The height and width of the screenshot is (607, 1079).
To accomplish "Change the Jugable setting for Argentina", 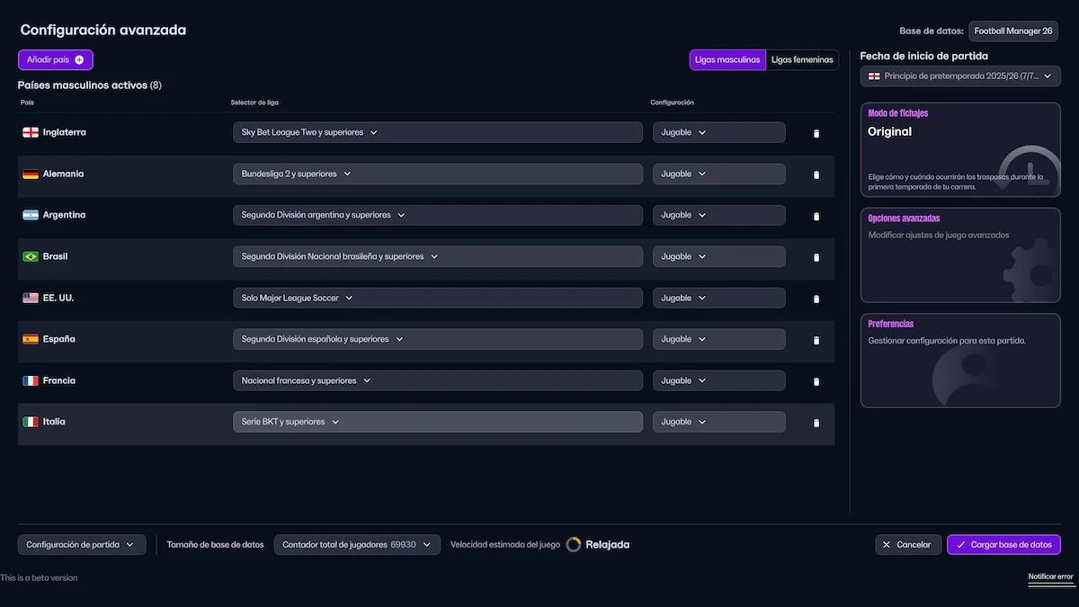I will point(719,215).
